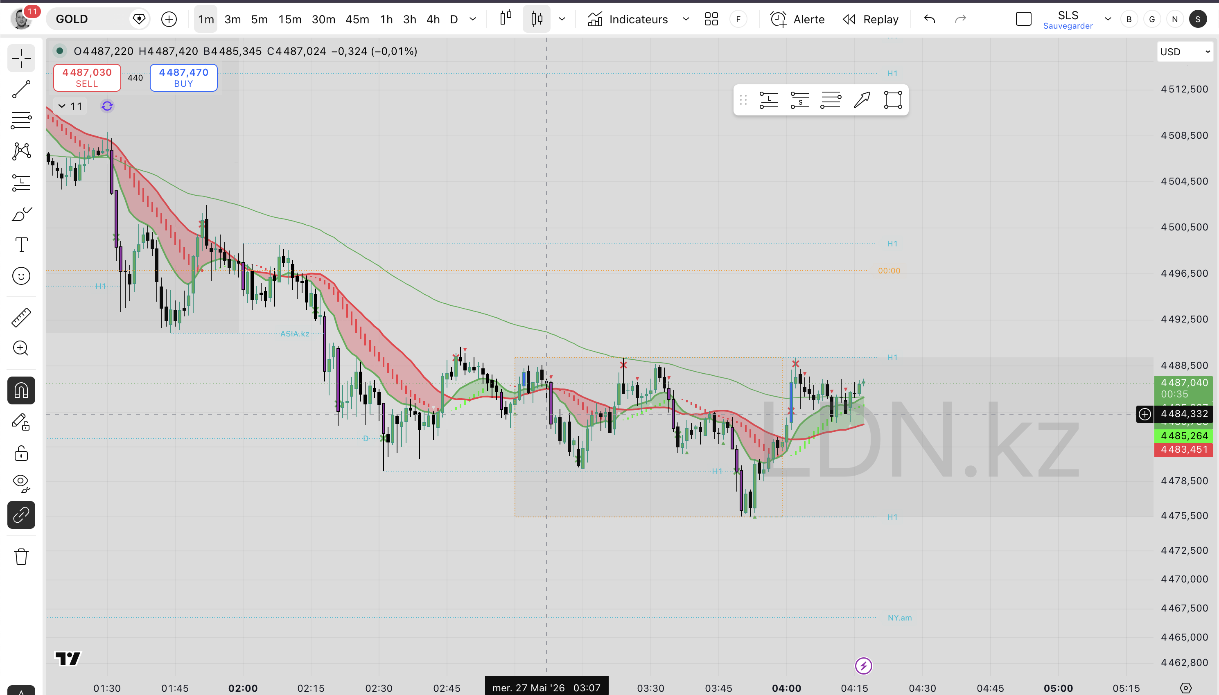Select short position tool in floating toolbar
The height and width of the screenshot is (695, 1219).
coord(799,100)
